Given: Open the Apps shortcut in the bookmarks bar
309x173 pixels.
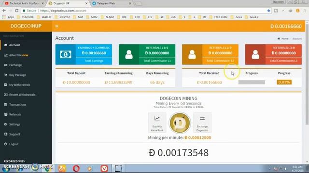Looking at the screenshot, I should [8, 17].
